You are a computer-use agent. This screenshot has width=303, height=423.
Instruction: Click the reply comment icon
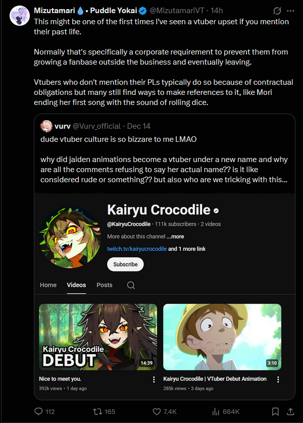pos(38,411)
